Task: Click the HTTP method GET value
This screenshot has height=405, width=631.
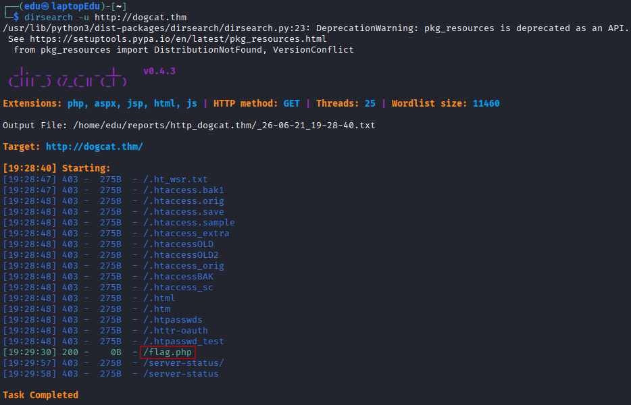Action: [x=291, y=103]
